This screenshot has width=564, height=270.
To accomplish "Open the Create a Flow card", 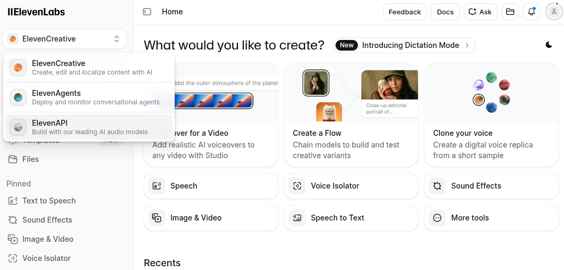I will click(x=351, y=115).
